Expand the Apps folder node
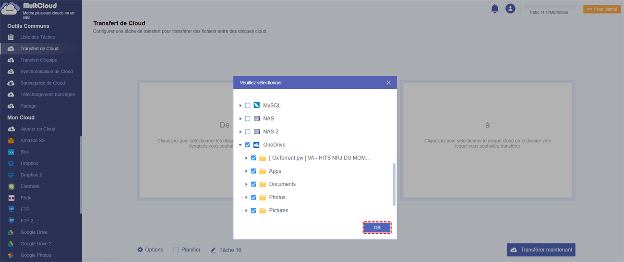 (246, 171)
